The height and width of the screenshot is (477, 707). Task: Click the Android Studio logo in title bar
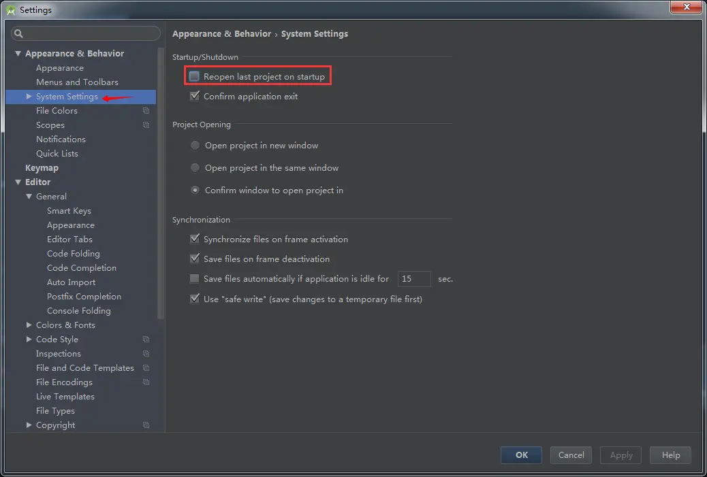click(11, 10)
